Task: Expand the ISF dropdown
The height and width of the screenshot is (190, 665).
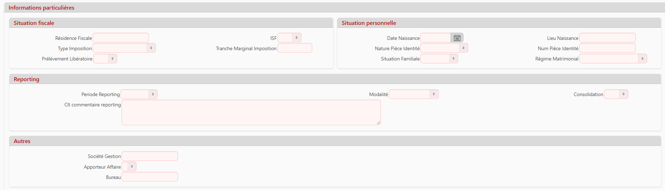Action: [297, 38]
